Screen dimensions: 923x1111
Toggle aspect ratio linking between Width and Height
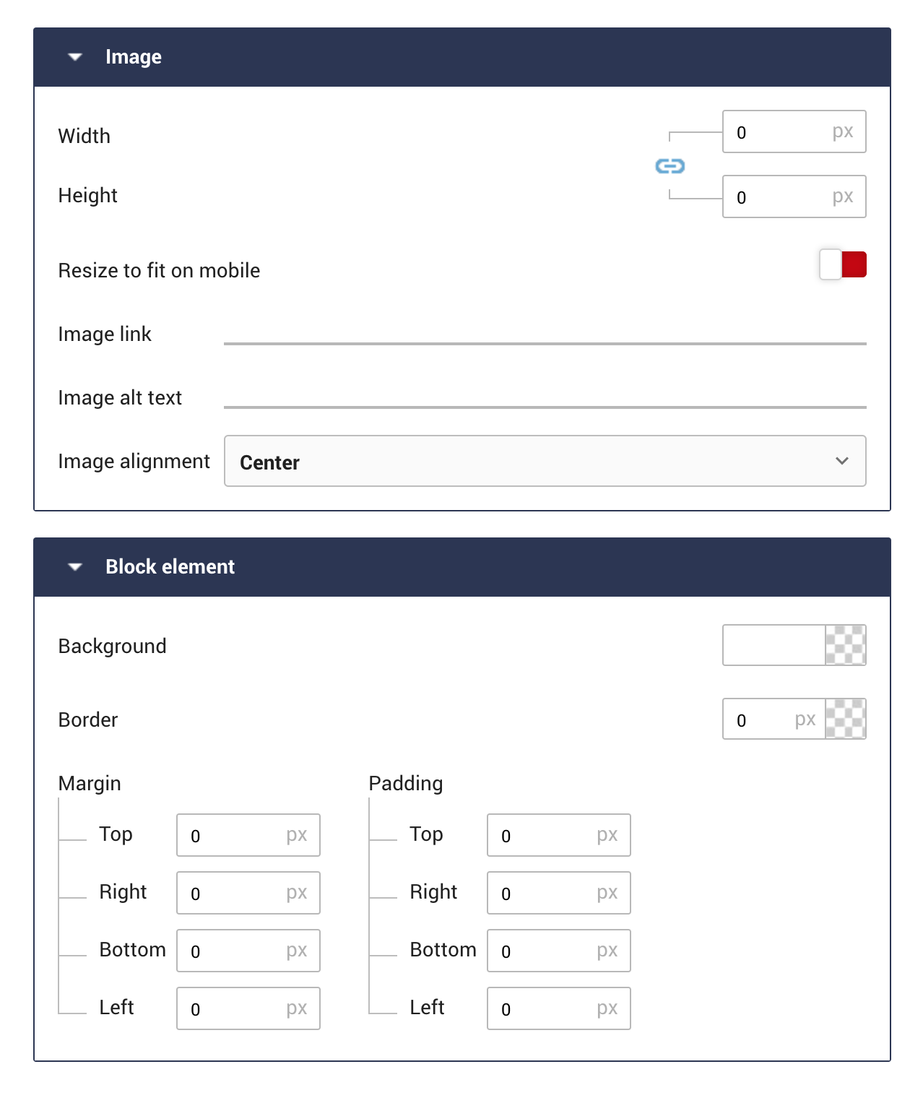669,167
